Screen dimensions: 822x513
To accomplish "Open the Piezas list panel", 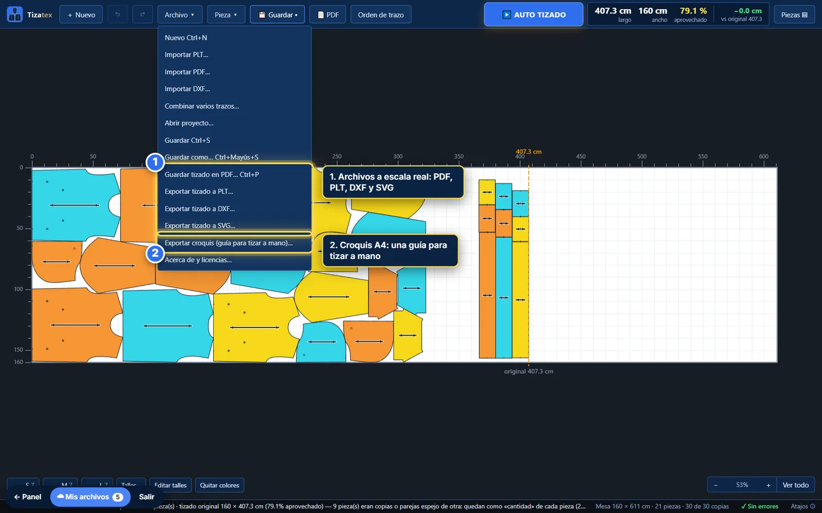I will (794, 15).
